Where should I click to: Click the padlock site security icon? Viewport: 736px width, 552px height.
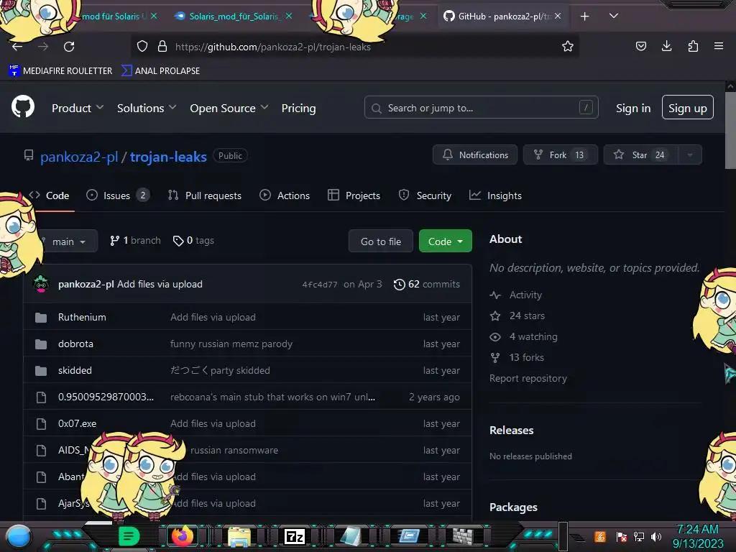(162, 46)
